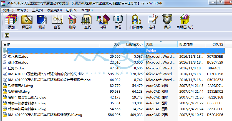Sort by Modified (修改时间) column header
232x121 pixels.
click(191, 44)
